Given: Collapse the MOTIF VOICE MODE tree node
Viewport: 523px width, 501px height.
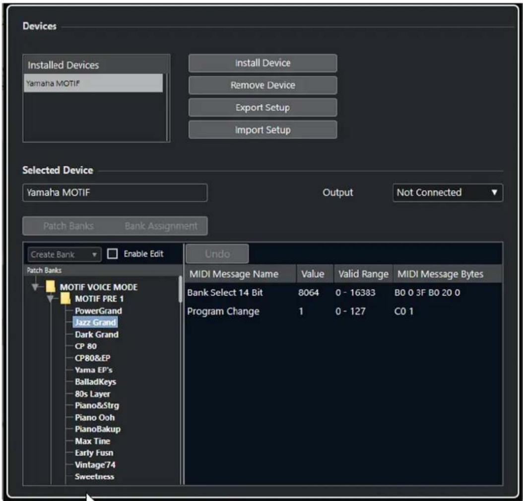Looking at the screenshot, I should 35,286.
